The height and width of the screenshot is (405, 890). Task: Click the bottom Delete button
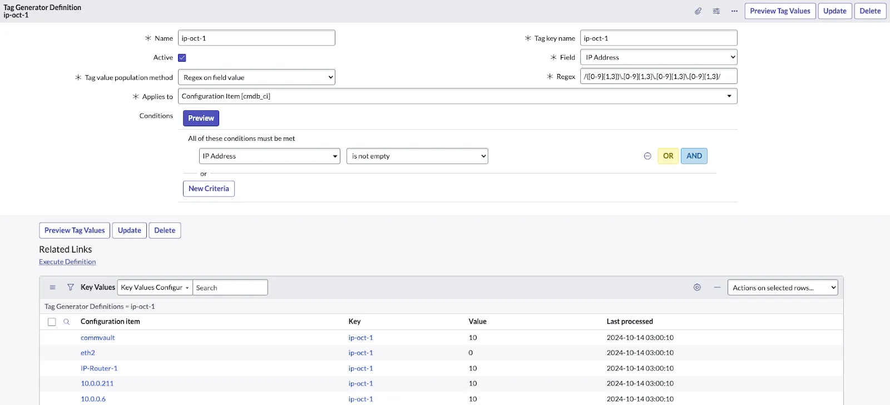coord(165,230)
